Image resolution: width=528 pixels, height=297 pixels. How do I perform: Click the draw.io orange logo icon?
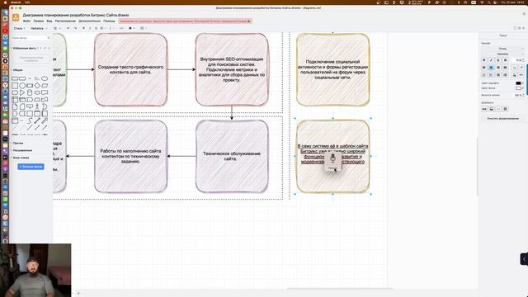coord(16,17)
